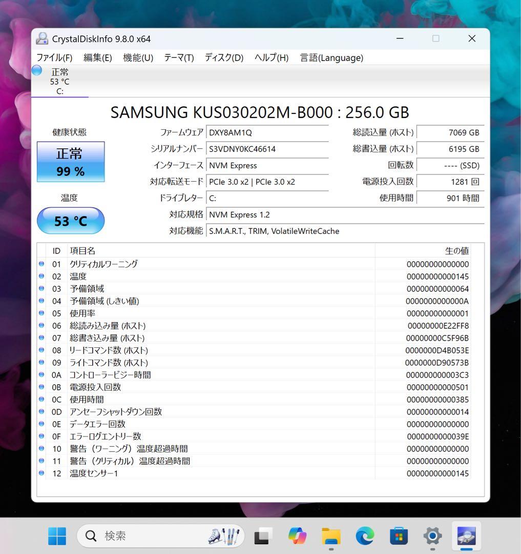
Task: Select the ID 0C 使用時間 row
Action: 254,400
